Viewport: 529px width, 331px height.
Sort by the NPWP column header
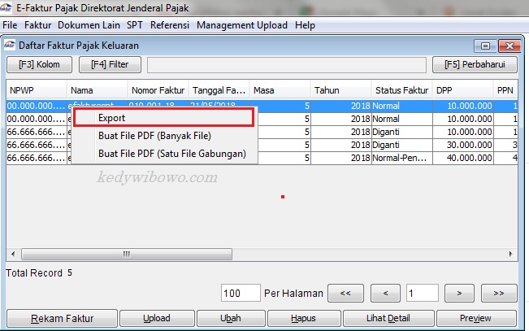[x=36, y=90]
